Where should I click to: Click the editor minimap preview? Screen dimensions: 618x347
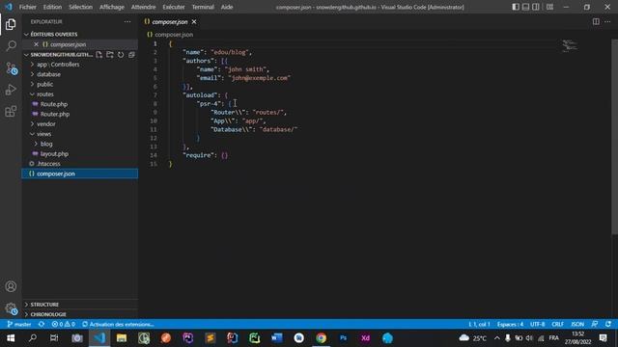click(x=570, y=45)
